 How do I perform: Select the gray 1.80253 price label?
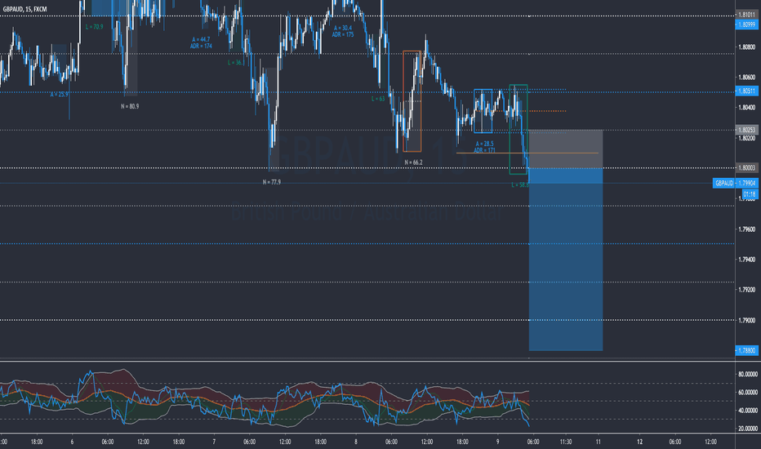click(x=746, y=130)
